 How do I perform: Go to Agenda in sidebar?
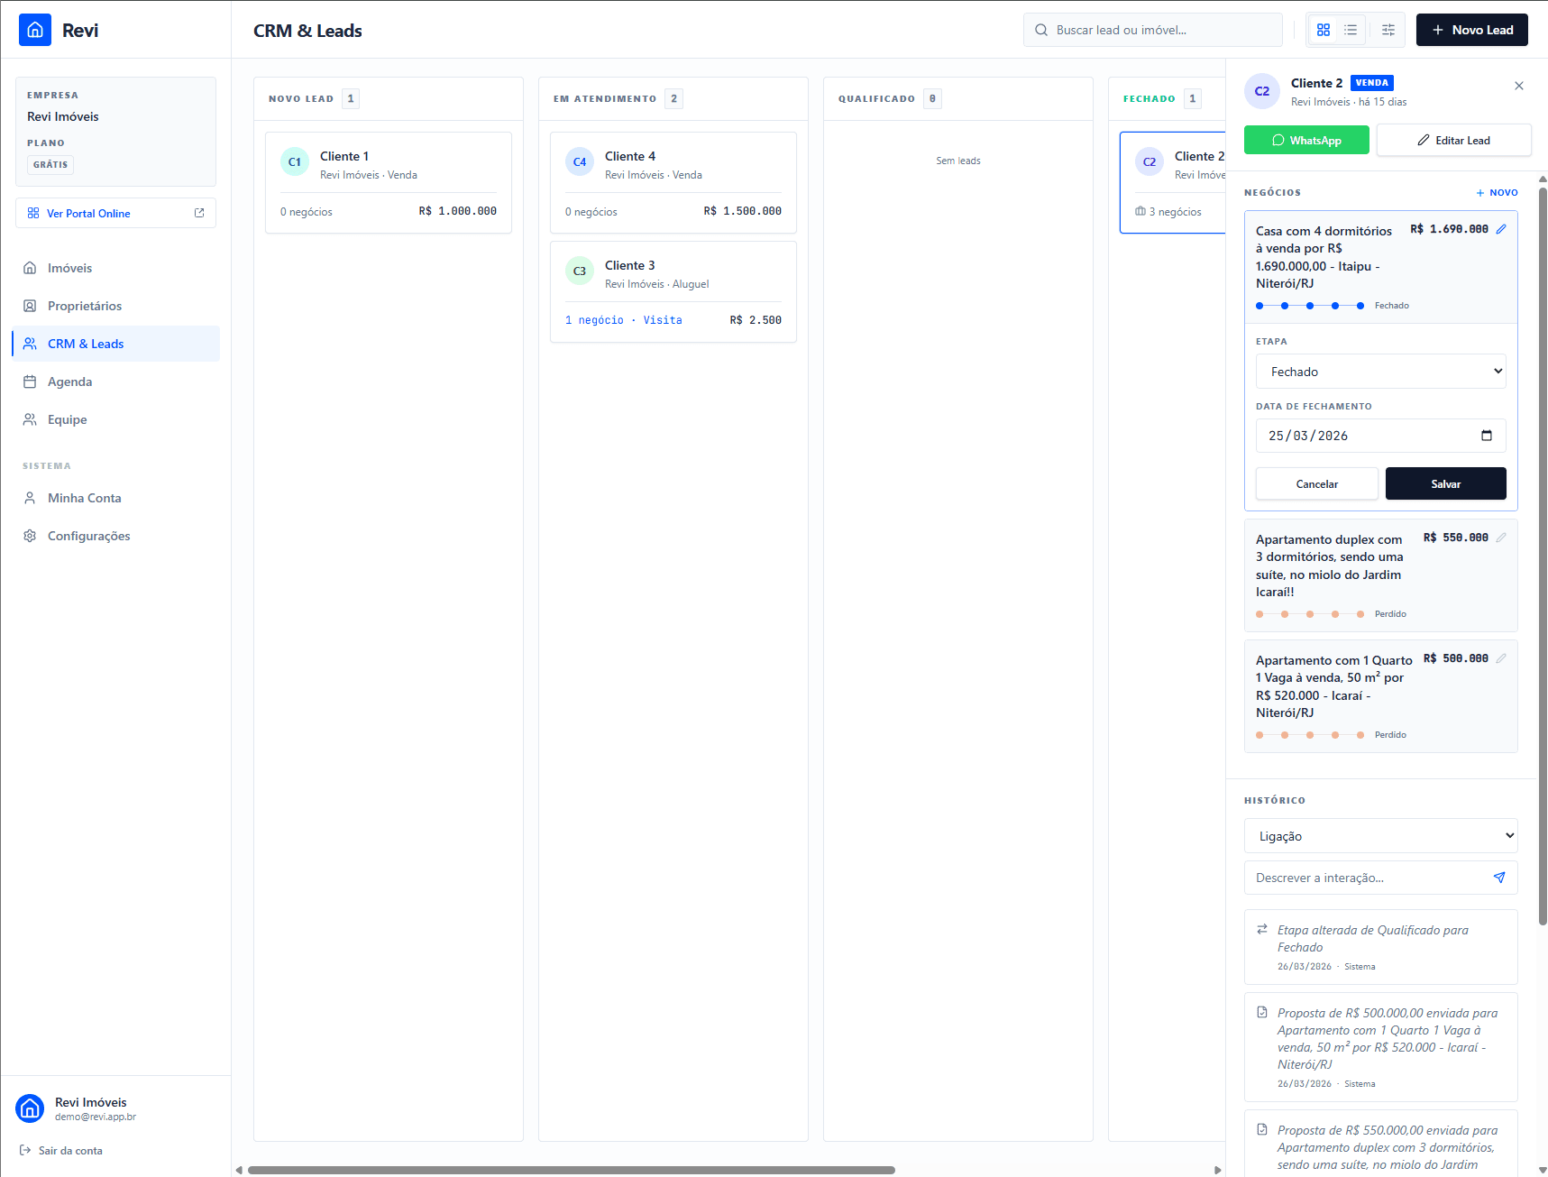coord(70,382)
